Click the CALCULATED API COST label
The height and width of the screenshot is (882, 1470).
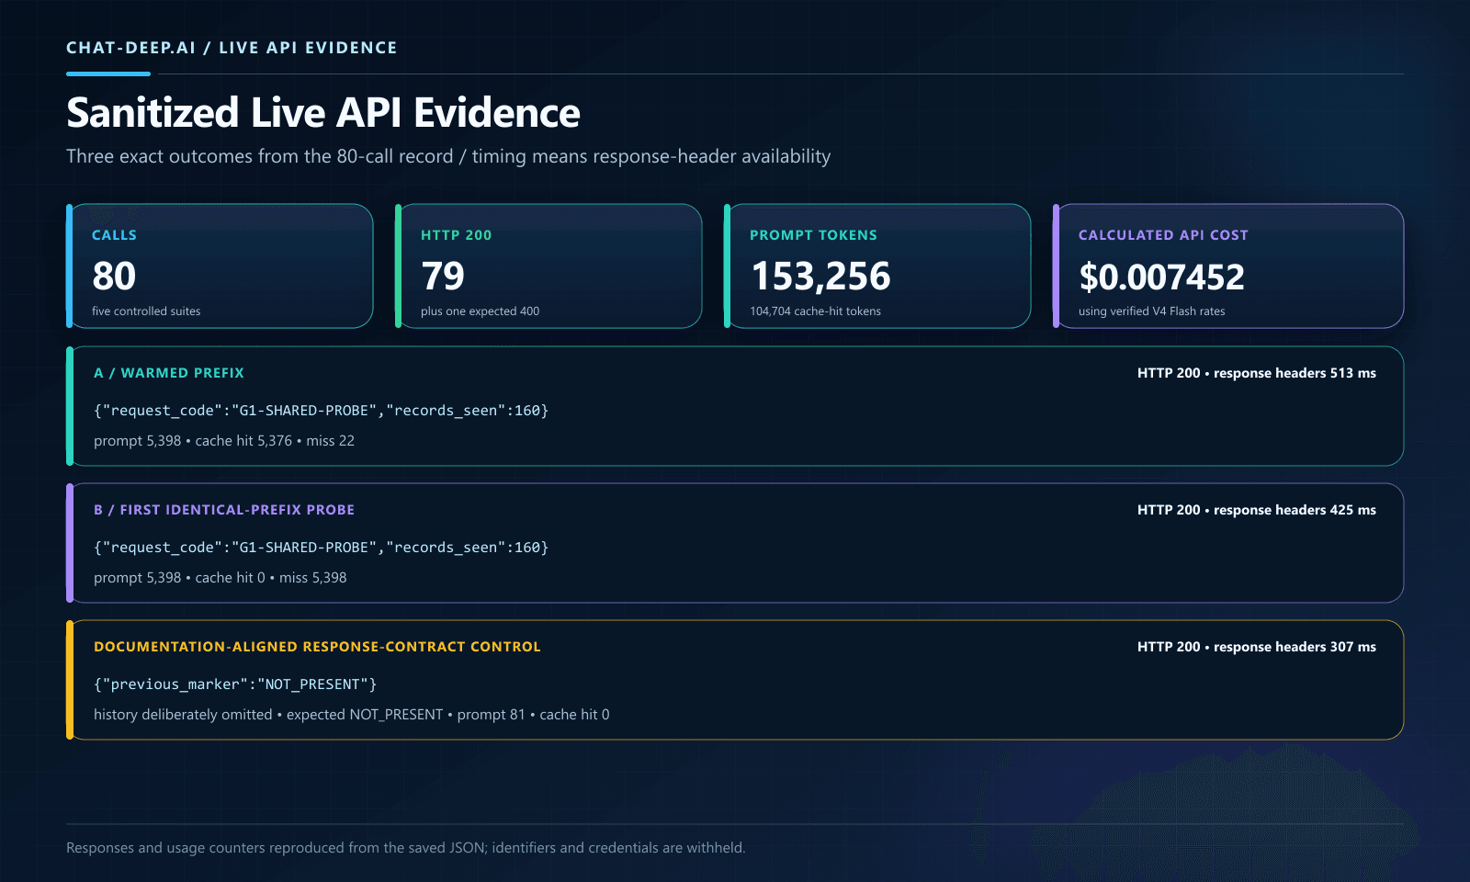point(1163,235)
